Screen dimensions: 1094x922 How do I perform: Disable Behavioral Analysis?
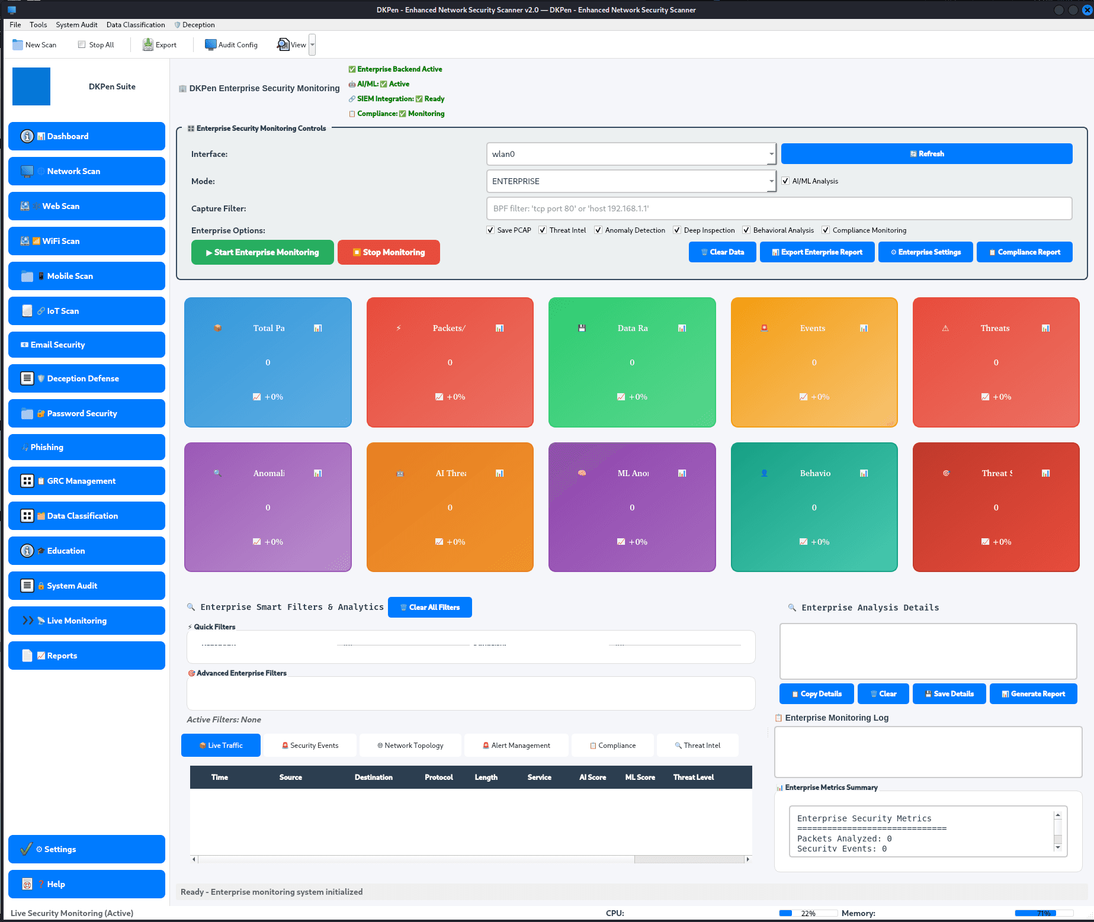[x=746, y=230]
